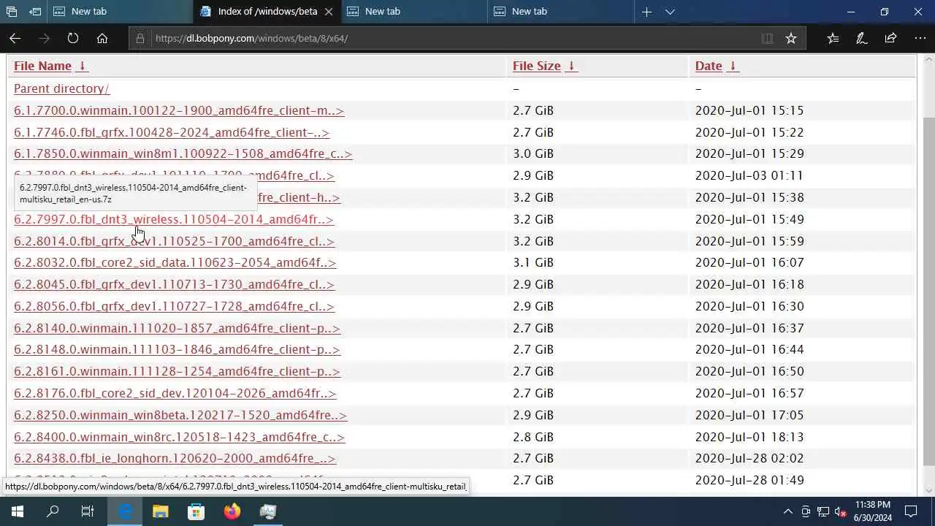Open the browser home page
This screenshot has width=935, height=526.
tap(102, 38)
